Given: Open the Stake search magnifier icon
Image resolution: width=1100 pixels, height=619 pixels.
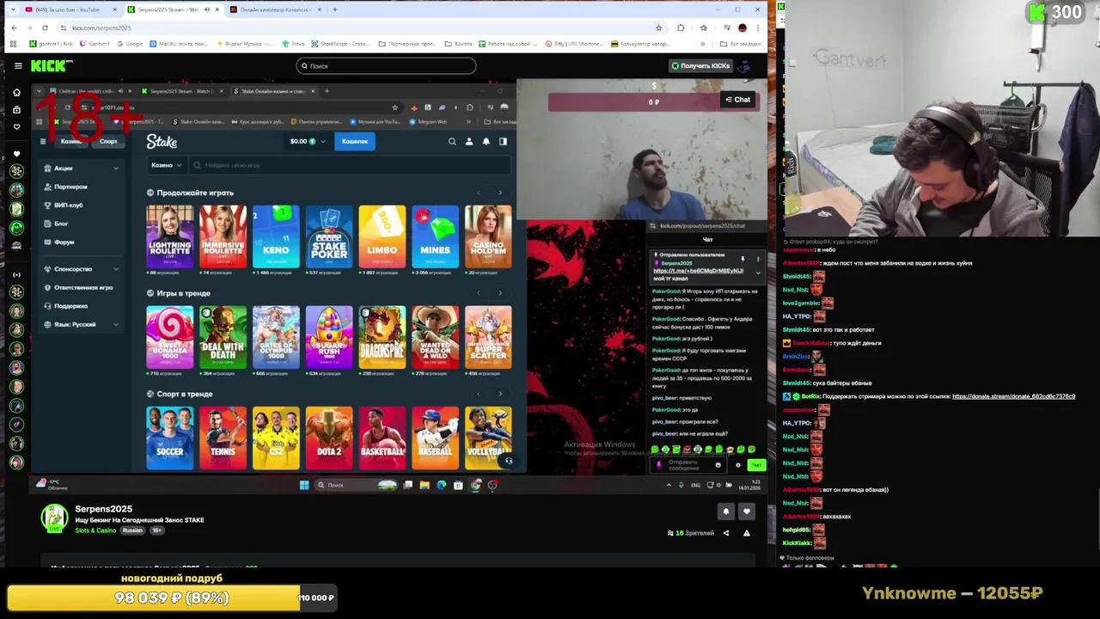Looking at the screenshot, I should 452,142.
